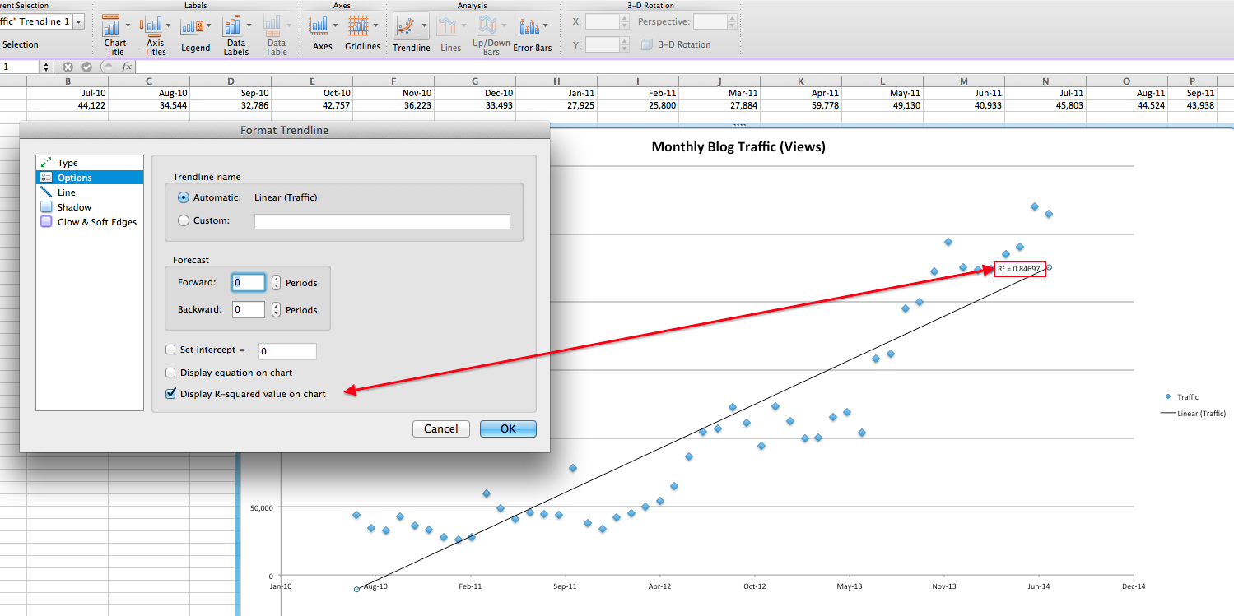Open the Gridlines dropdown arrow
Screen dimensions: 1234x616
pyautogui.click(x=375, y=26)
